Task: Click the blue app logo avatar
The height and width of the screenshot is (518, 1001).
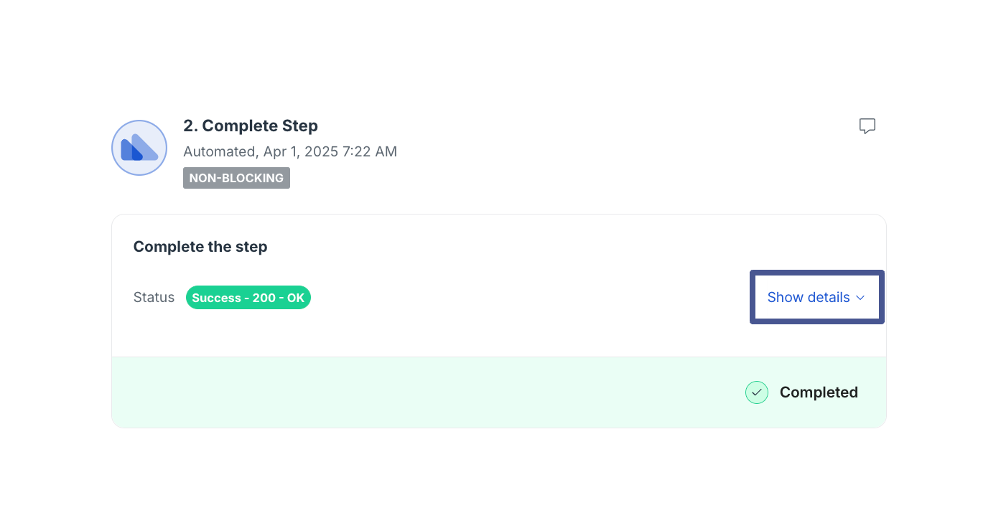Action: click(139, 148)
